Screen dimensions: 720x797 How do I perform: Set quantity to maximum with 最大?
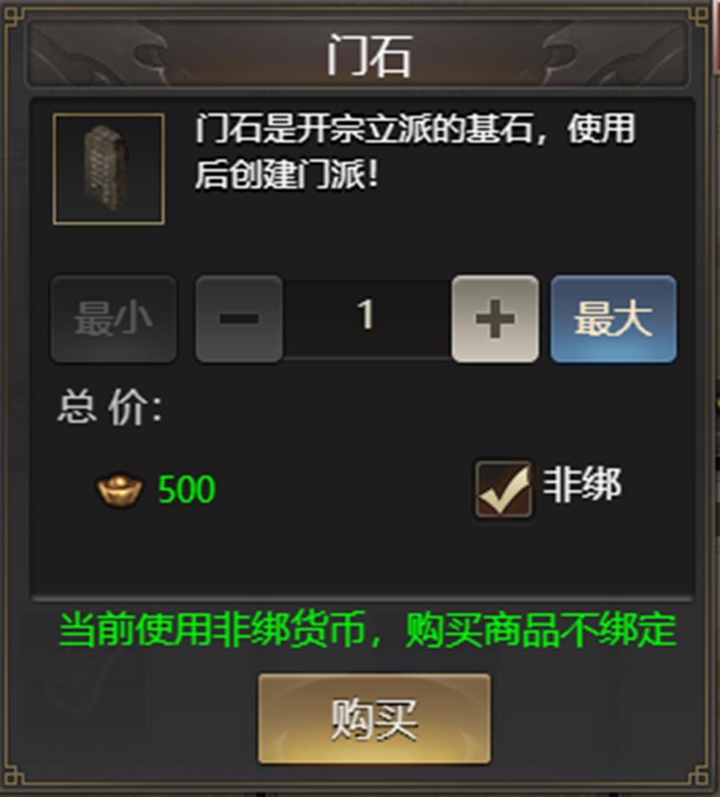click(x=613, y=319)
